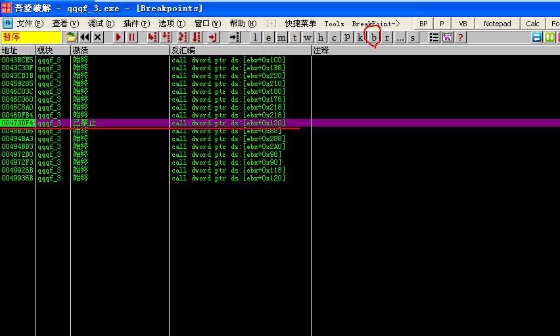Screen dimensions: 560x336
Task: Launch Notepad from the button bar
Action: click(497, 24)
